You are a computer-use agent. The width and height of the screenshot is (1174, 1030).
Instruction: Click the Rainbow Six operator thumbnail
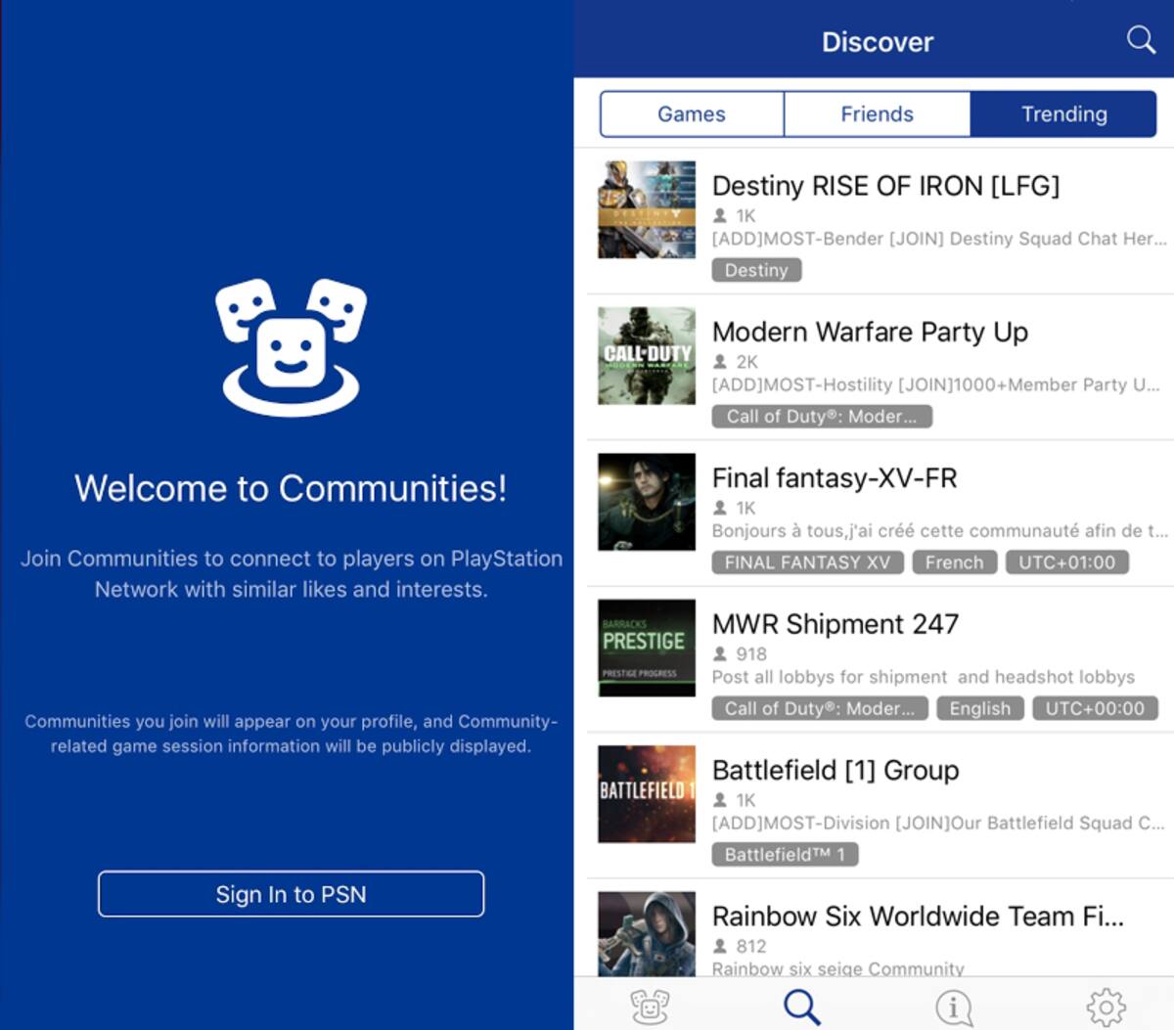647,933
